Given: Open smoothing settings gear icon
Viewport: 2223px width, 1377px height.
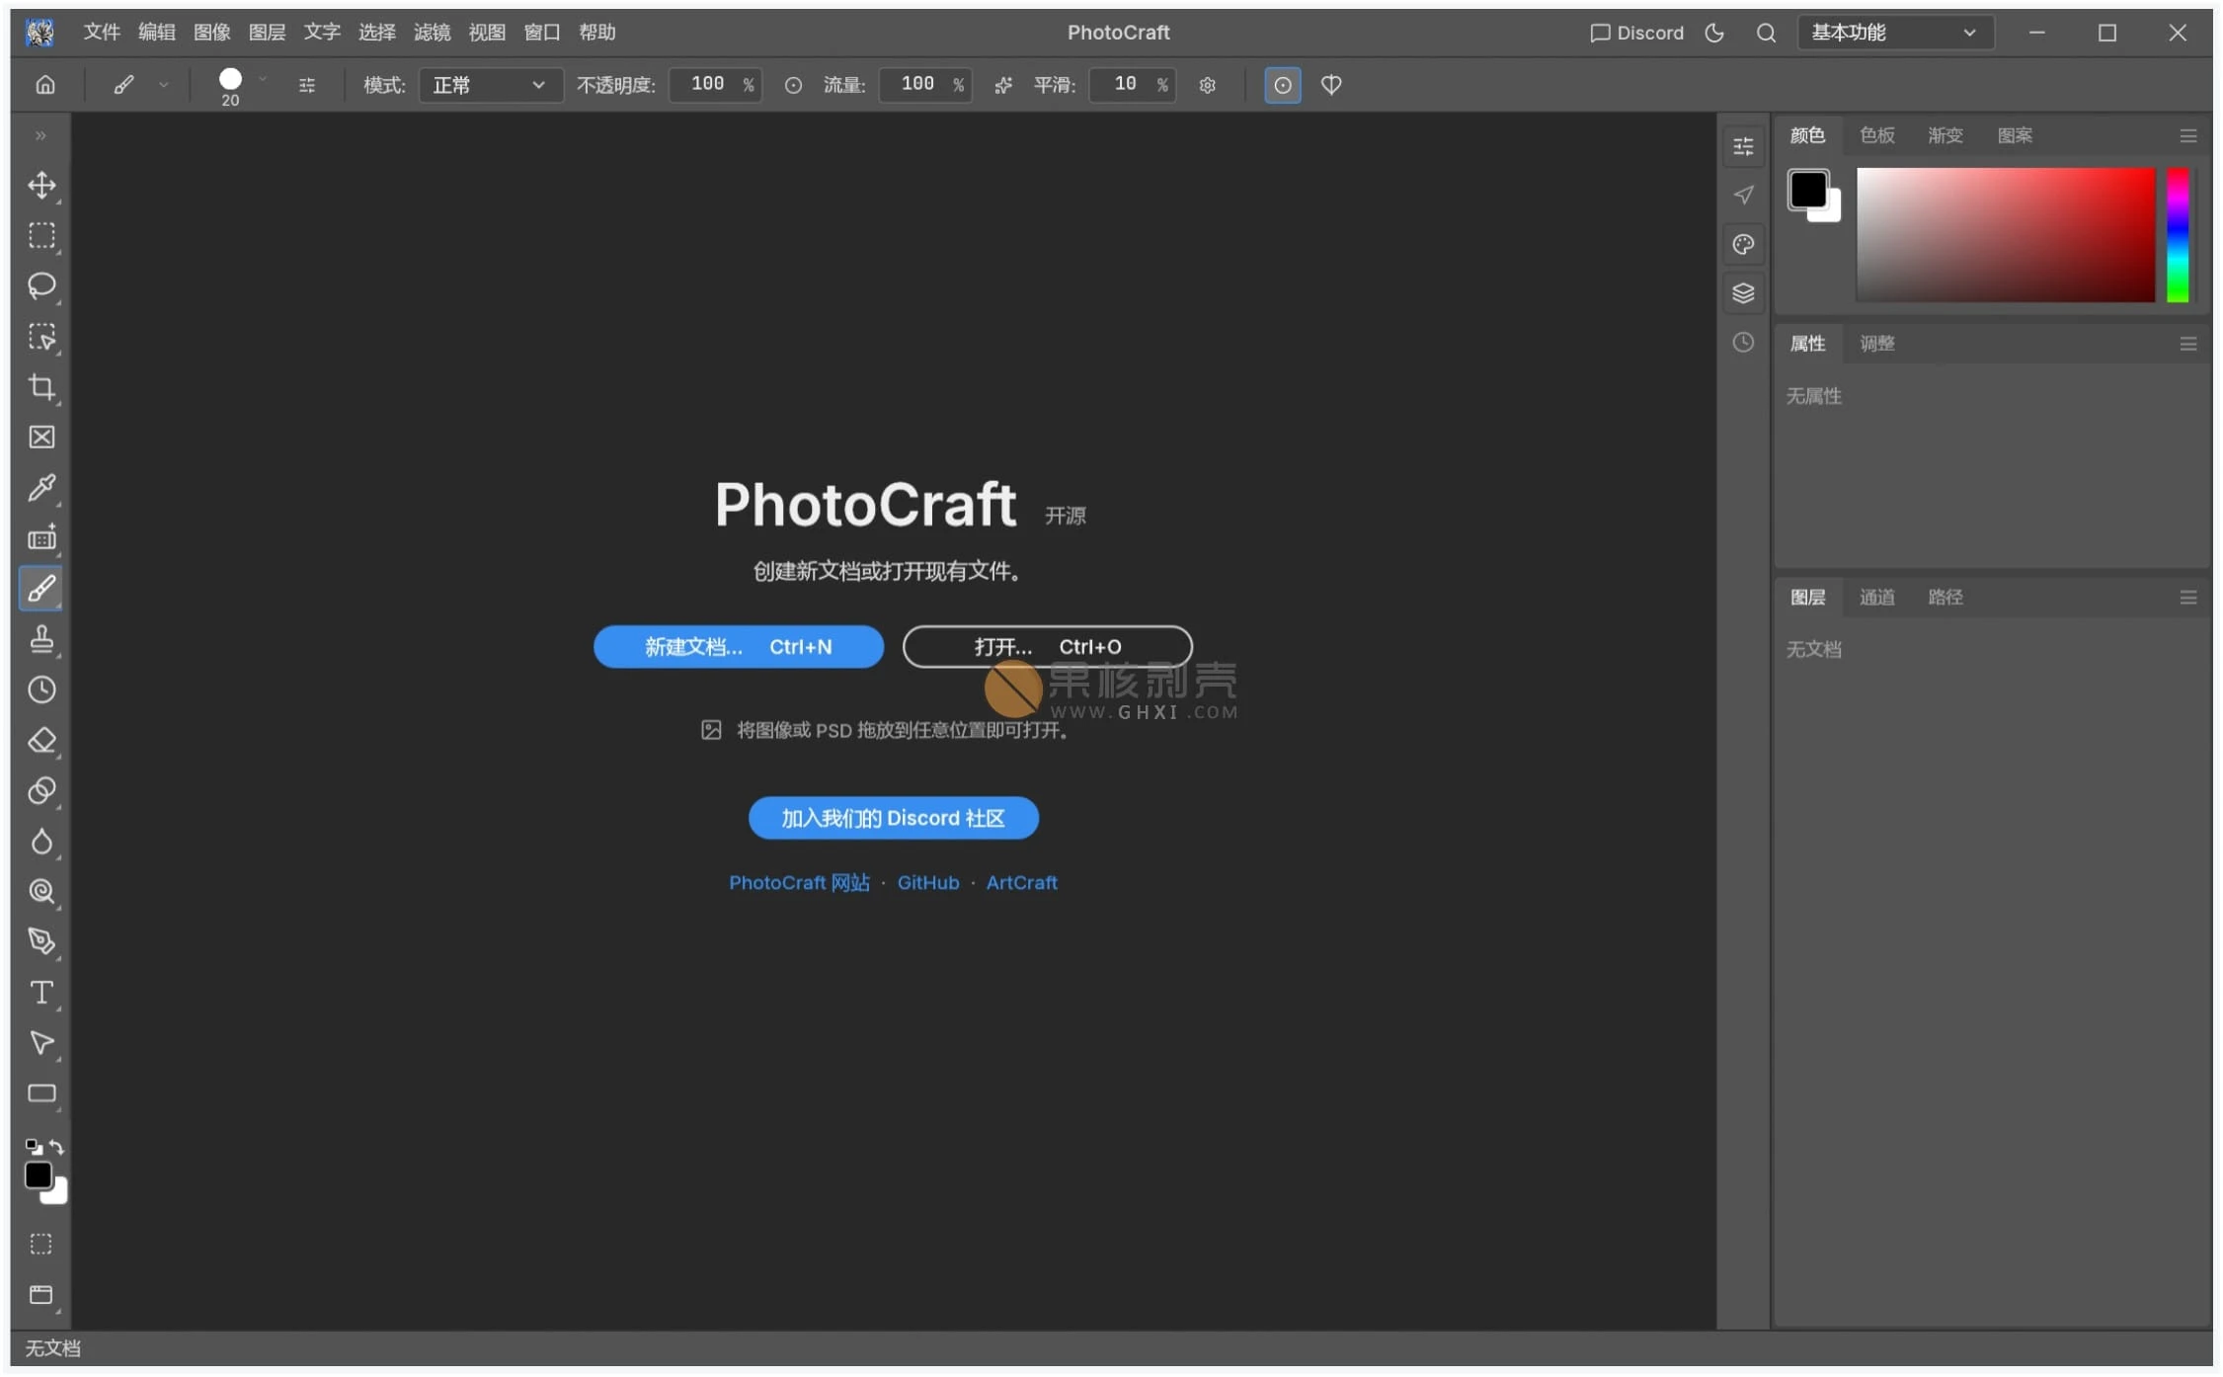Looking at the screenshot, I should [1207, 86].
